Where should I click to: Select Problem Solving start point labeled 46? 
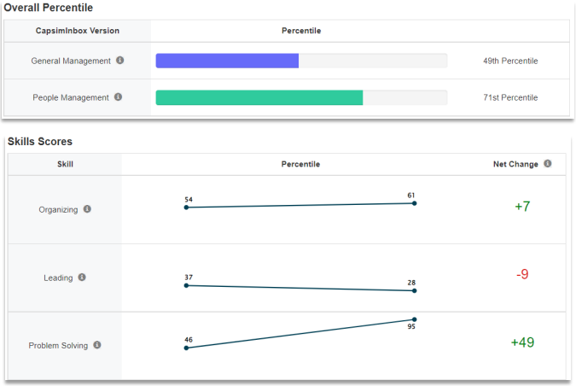pyautogui.click(x=186, y=348)
